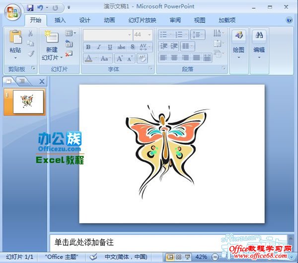Click the Grow font size button
The width and height of the screenshot is (298, 263).
(x=120, y=58)
